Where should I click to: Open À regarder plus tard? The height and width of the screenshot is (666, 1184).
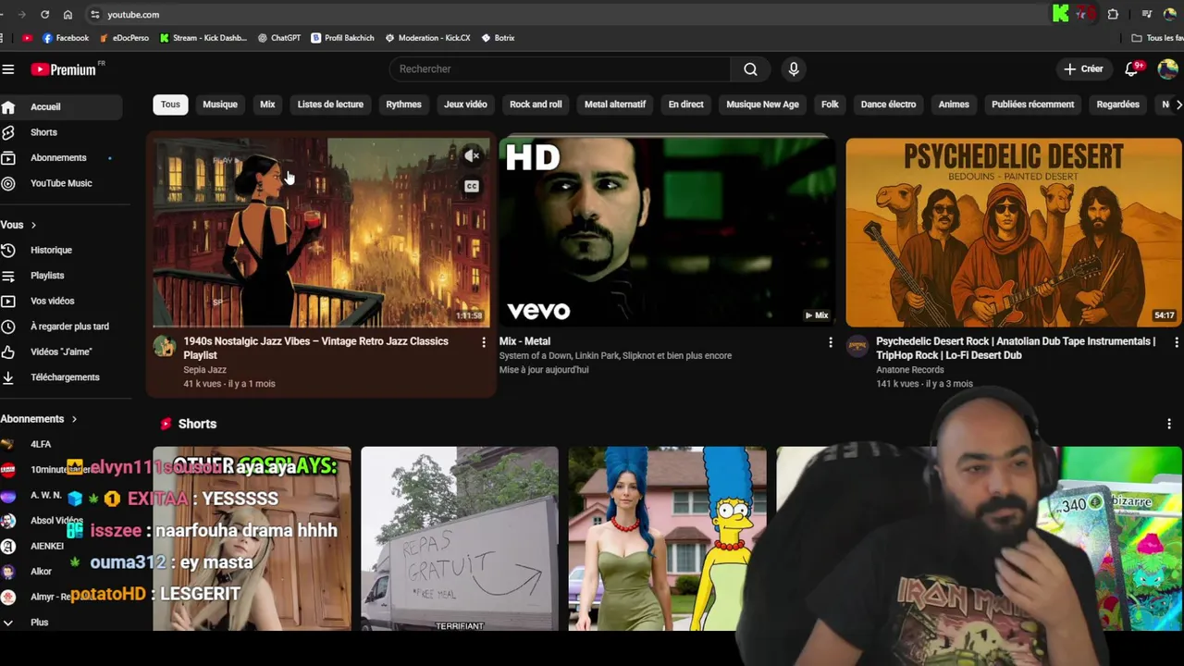(x=60, y=327)
